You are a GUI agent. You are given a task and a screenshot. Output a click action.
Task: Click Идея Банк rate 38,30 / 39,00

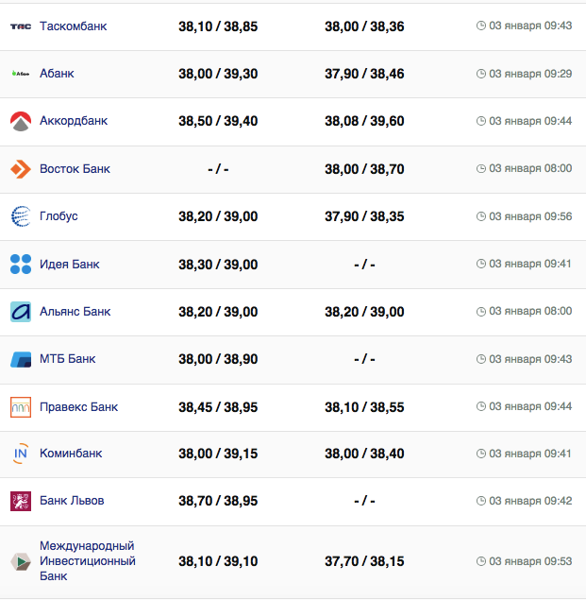pyautogui.click(x=218, y=265)
